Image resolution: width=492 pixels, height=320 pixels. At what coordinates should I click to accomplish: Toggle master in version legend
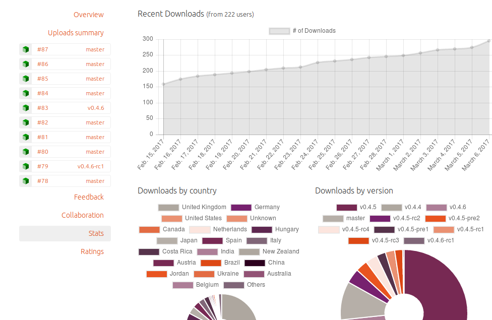pos(344,218)
